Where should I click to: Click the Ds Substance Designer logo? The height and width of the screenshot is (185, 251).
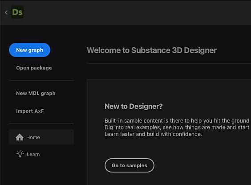point(17,12)
